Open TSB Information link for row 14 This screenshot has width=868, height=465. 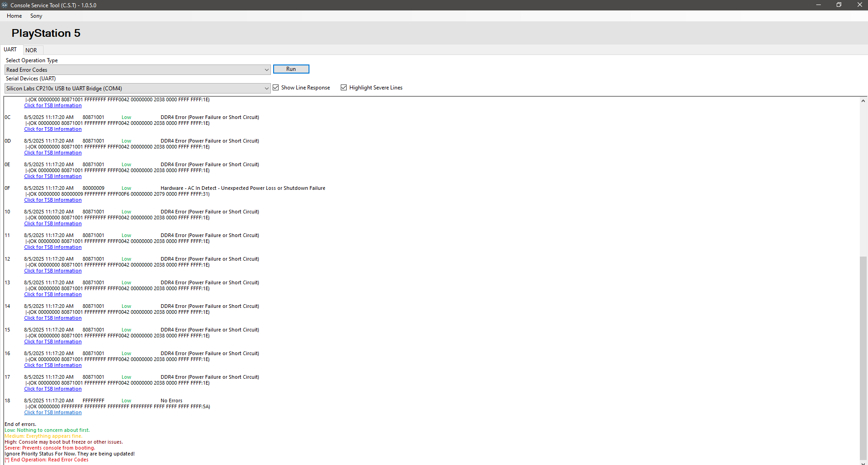pyautogui.click(x=53, y=318)
